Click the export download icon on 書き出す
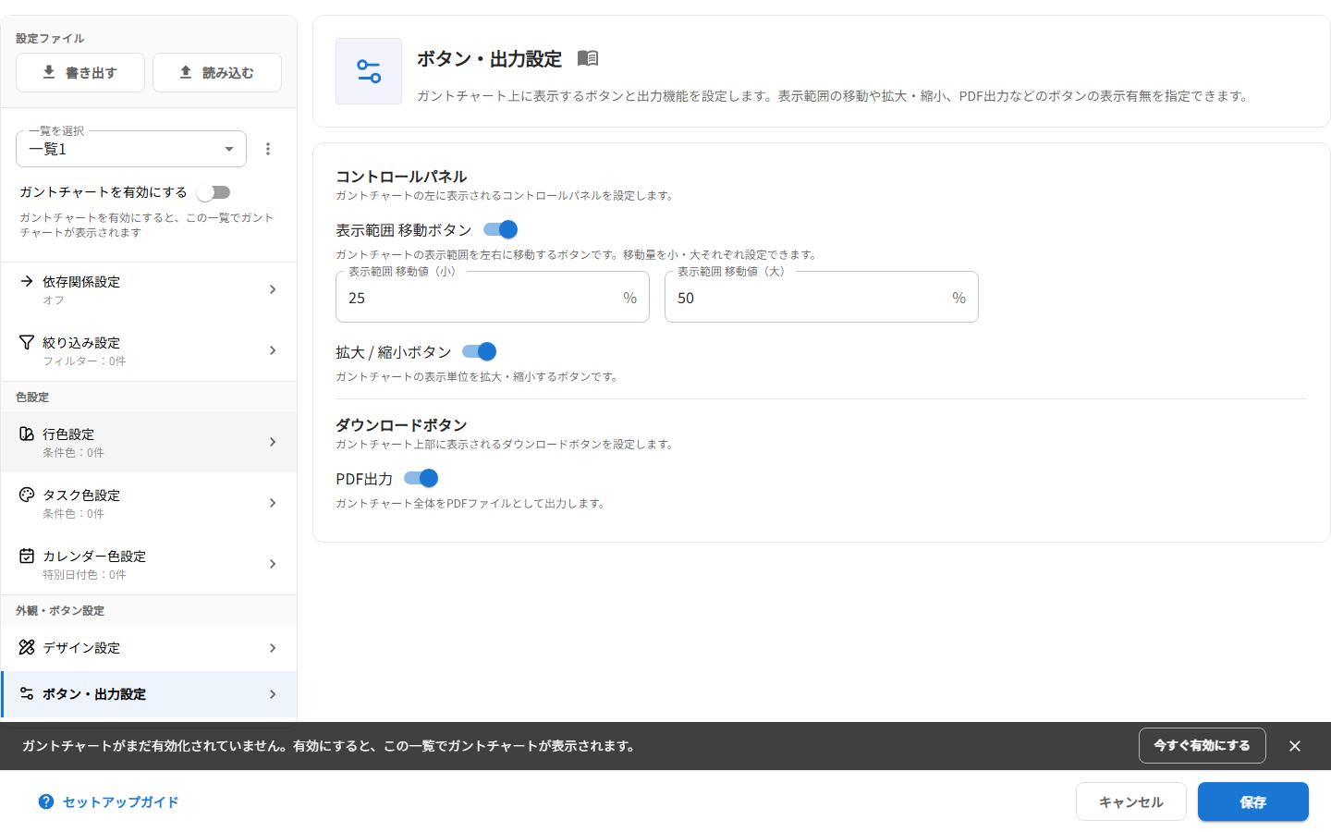Viewport: 1331px width, 832px height. pyautogui.click(x=49, y=72)
